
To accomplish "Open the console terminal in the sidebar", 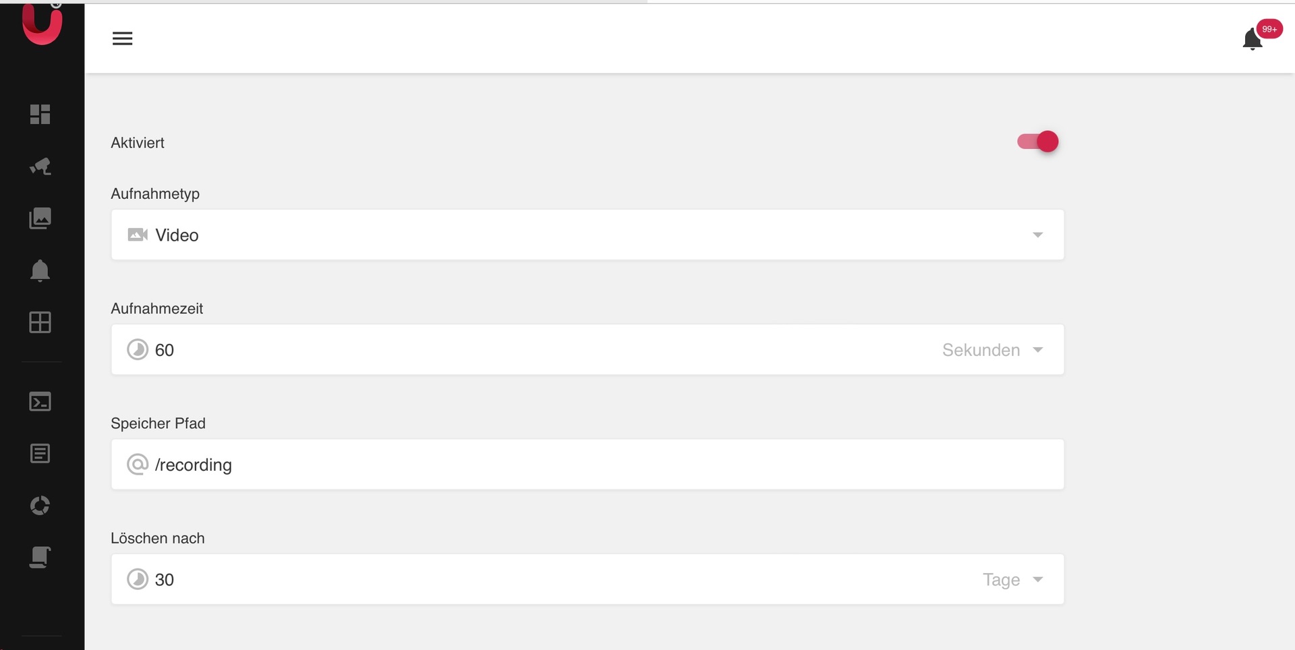I will point(40,402).
